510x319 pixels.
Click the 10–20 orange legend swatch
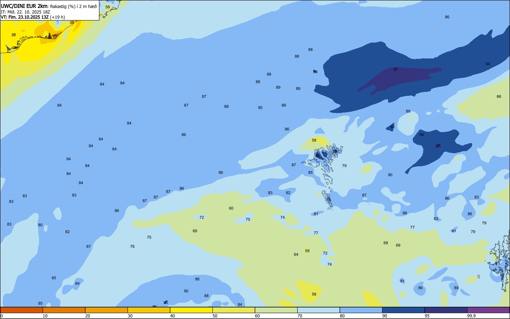coord(64,310)
